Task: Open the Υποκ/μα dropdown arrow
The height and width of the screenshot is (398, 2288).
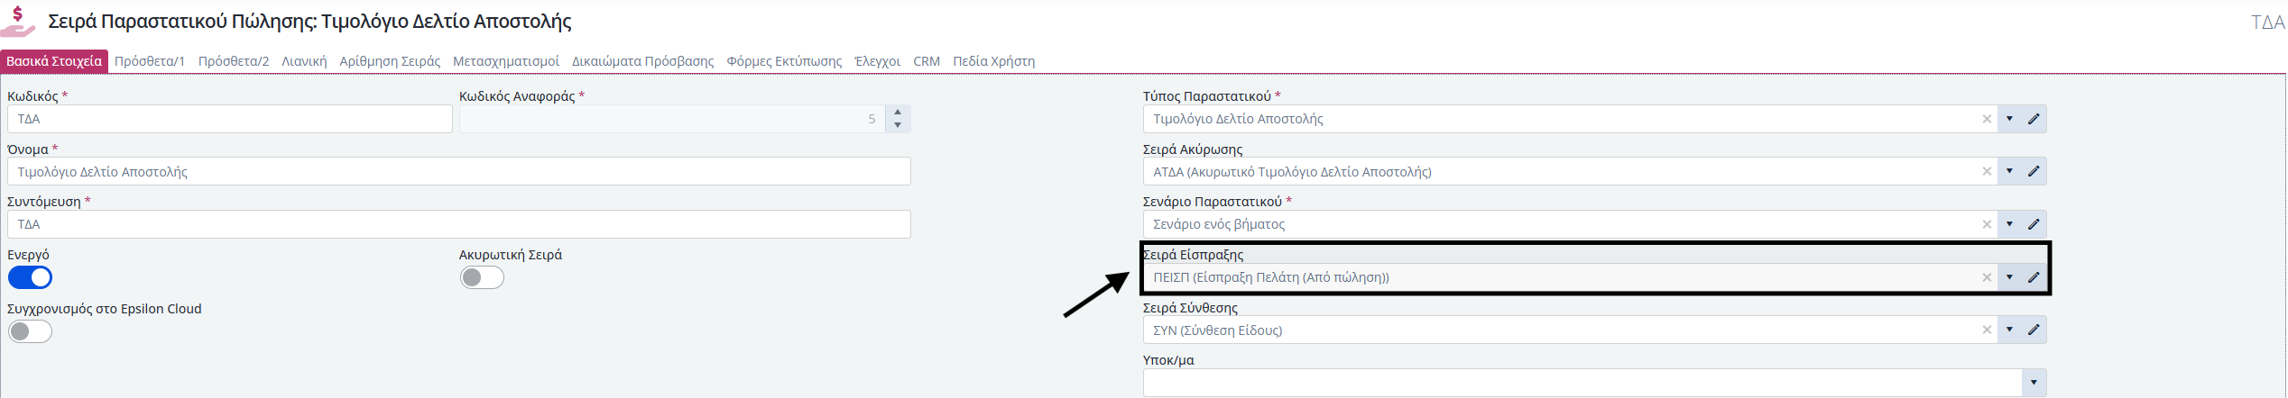Action: pos(2034,383)
